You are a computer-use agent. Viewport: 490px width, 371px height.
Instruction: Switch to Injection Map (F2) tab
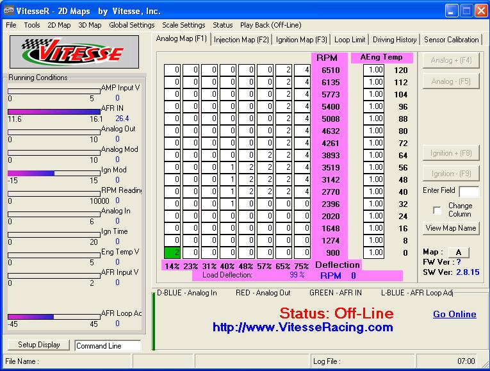click(241, 40)
